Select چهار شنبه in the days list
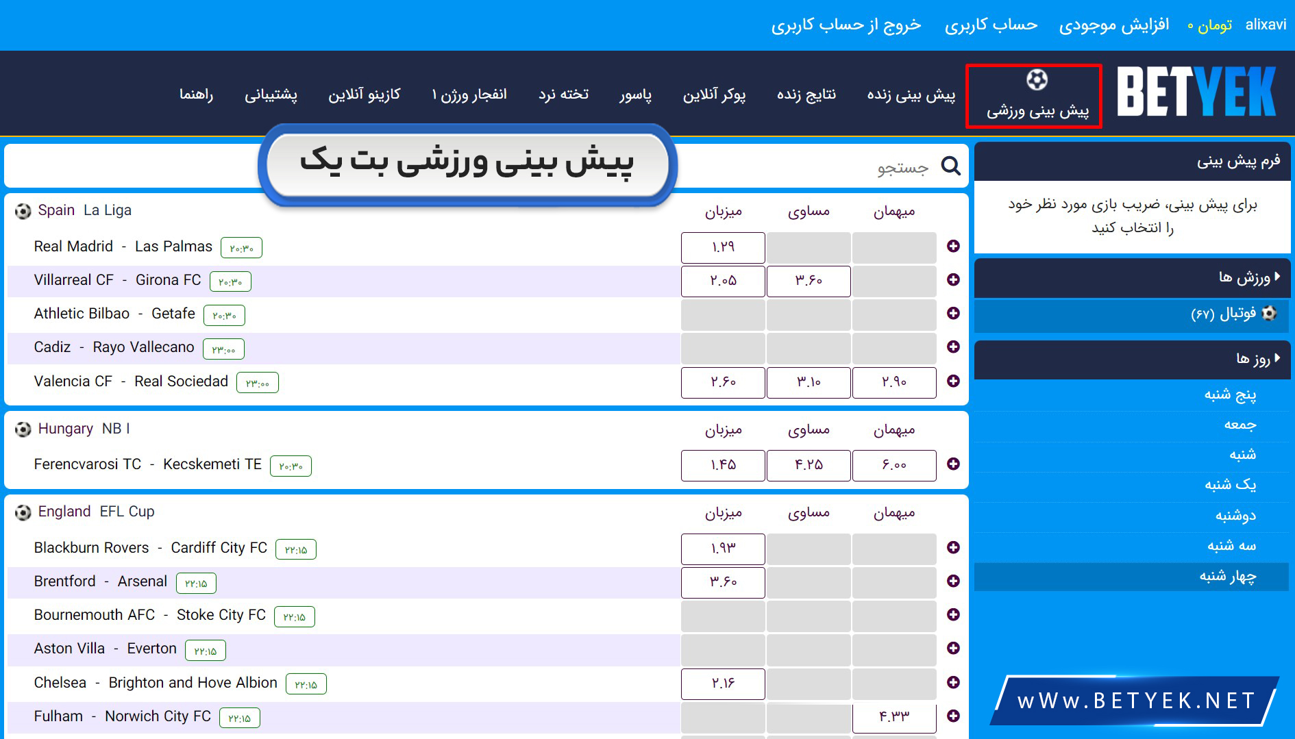 1132,577
